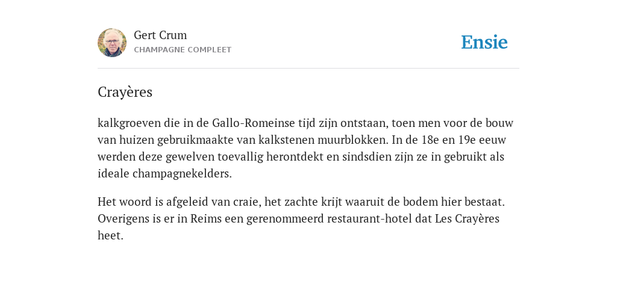Click the final word heet
This screenshot has width=617, height=308.
tap(111, 236)
